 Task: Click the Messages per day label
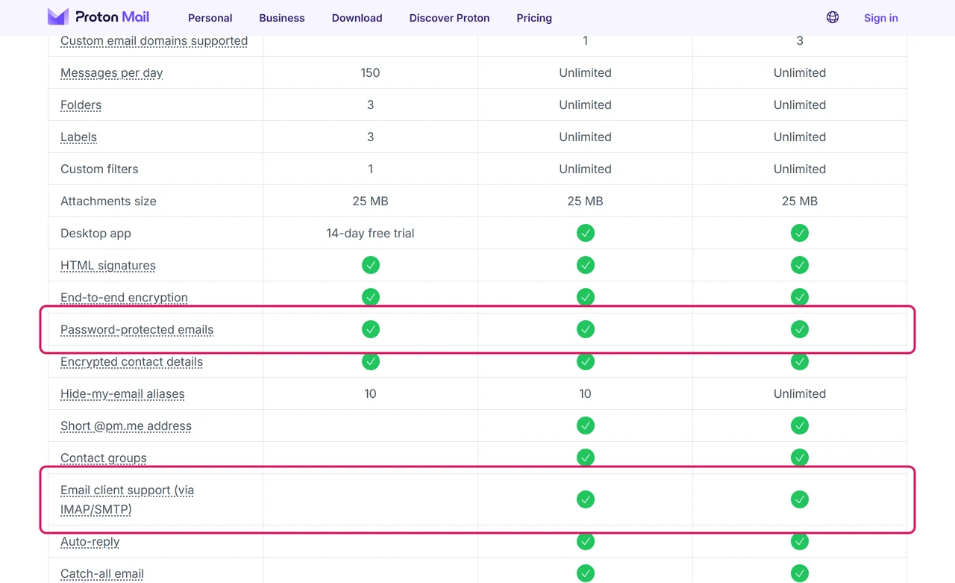[x=111, y=73]
